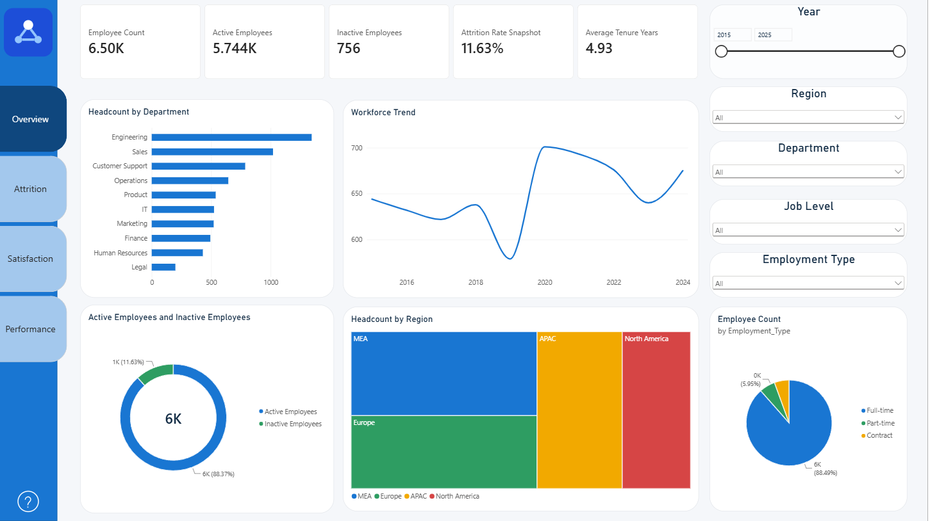Click the Active Employees legend item

[288, 412]
